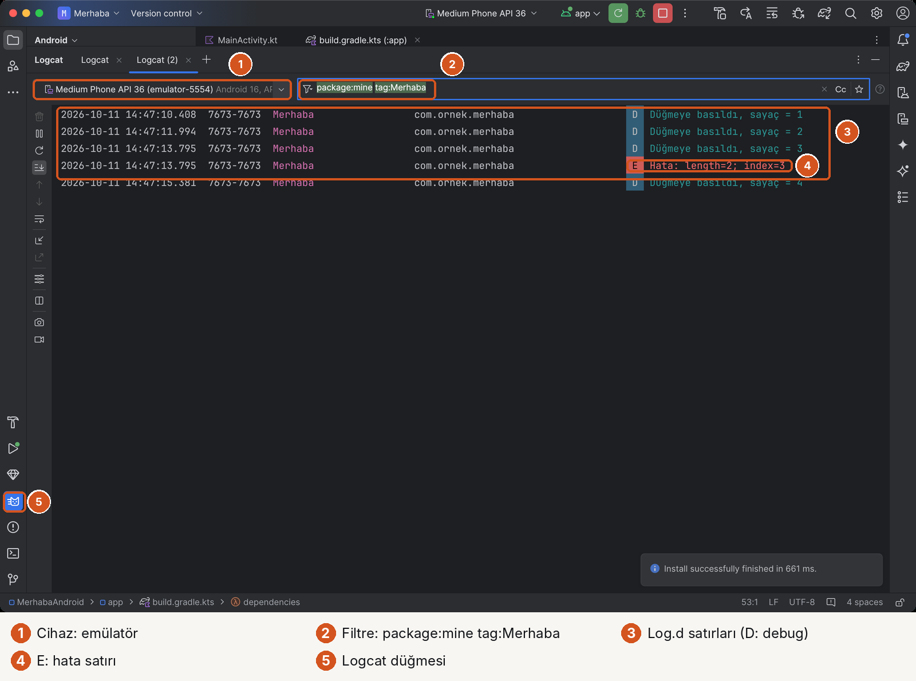Open more run actions menu in toolbar
This screenshot has height=681, width=916.
pyautogui.click(x=685, y=13)
